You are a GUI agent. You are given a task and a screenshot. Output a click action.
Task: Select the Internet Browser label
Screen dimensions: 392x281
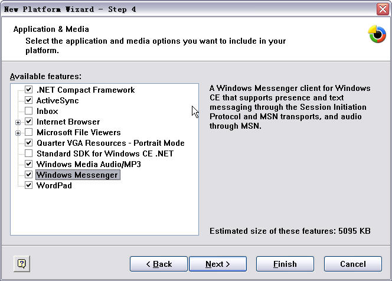point(68,122)
